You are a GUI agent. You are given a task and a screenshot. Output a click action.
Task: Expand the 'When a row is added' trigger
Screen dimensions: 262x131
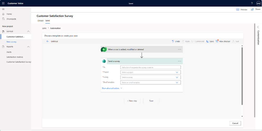coord(142,49)
